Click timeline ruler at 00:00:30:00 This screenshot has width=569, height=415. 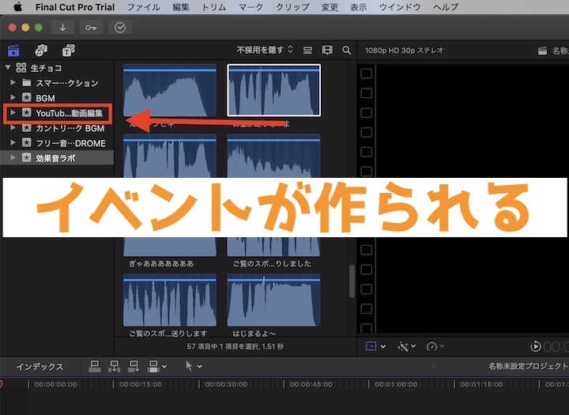point(226,384)
